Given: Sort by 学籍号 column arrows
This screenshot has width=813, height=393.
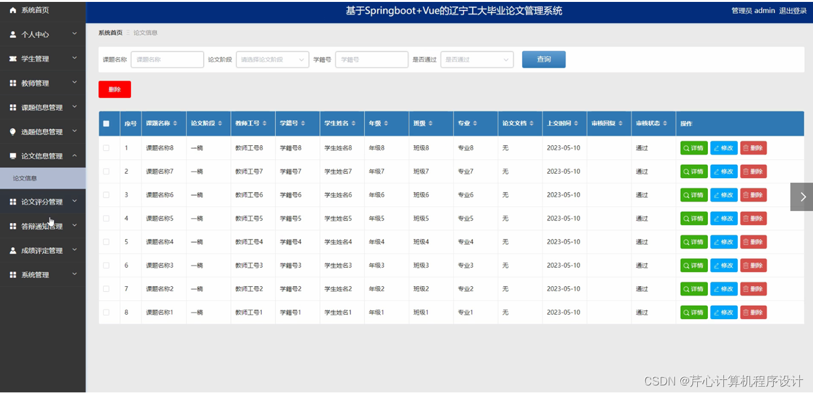Looking at the screenshot, I should [303, 123].
